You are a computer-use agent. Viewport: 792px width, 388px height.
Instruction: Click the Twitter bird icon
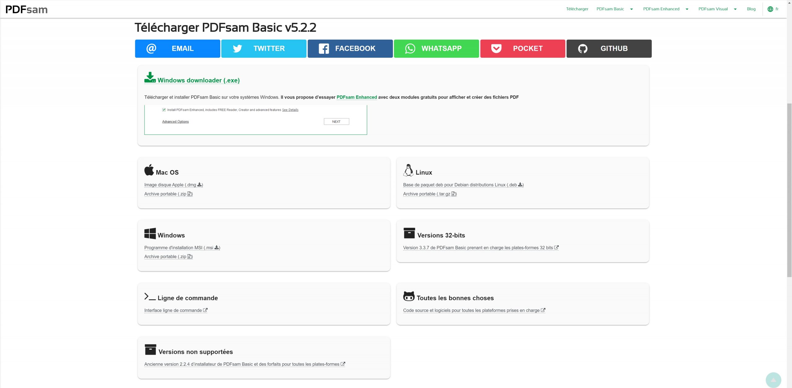tap(237, 49)
